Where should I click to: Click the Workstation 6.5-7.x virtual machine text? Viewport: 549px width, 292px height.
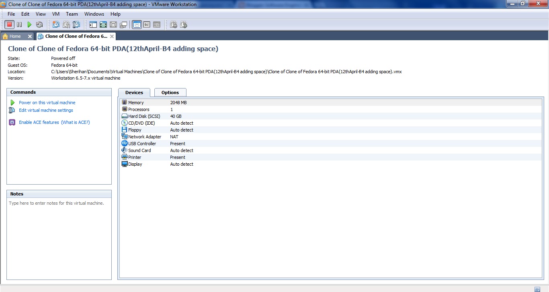point(86,78)
